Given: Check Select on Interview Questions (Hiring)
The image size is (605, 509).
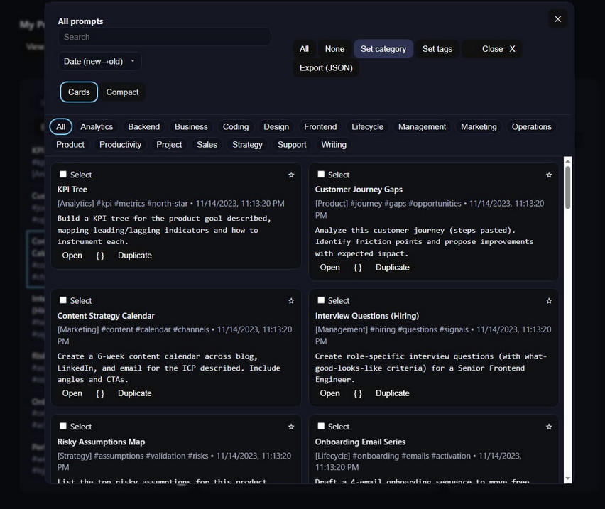Looking at the screenshot, I should coord(321,301).
